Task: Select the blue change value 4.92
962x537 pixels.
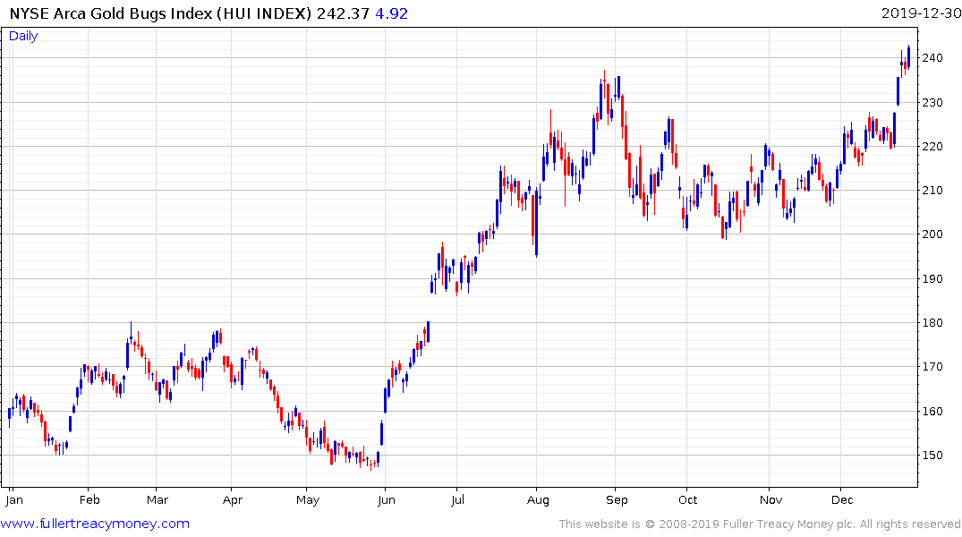Action: click(x=391, y=13)
